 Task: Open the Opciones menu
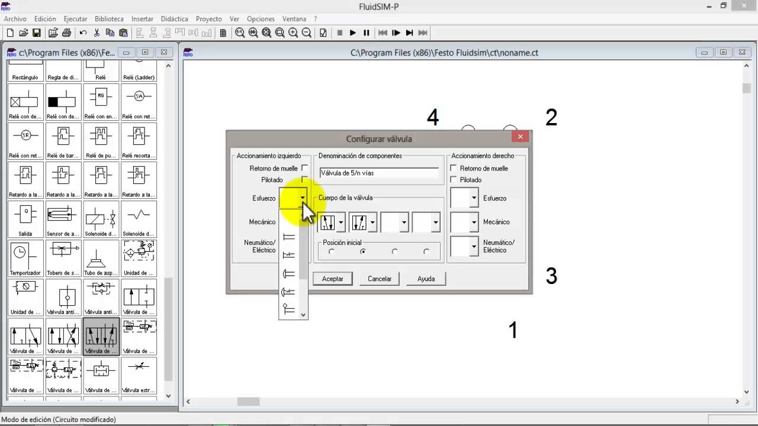point(261,19)
